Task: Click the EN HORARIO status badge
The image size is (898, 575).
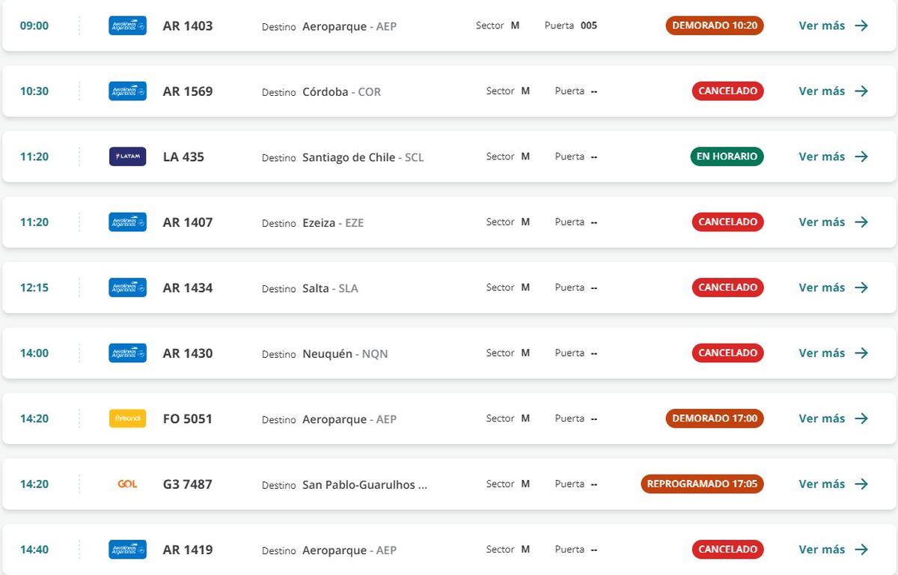Action: 727,156
